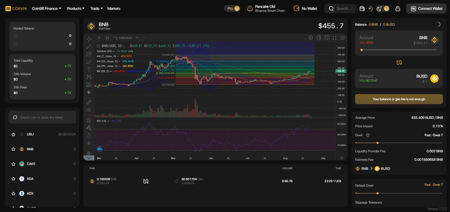Adjust the send amount slider

[398, 50]
